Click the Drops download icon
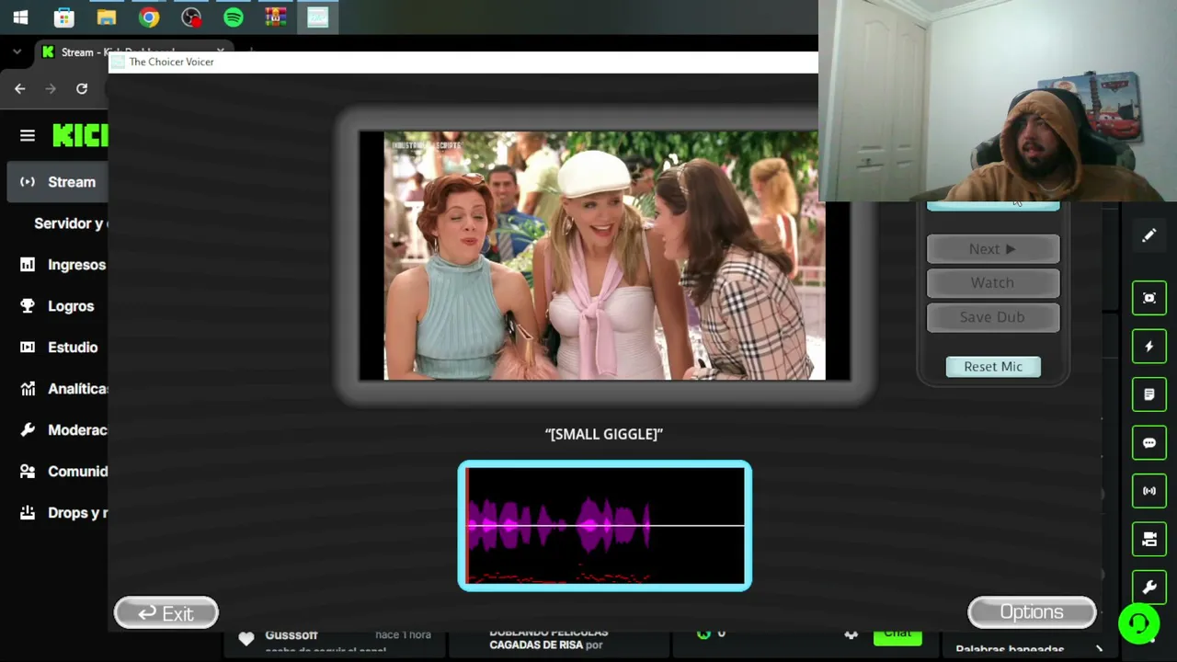1177x662 pixels. 28,513
